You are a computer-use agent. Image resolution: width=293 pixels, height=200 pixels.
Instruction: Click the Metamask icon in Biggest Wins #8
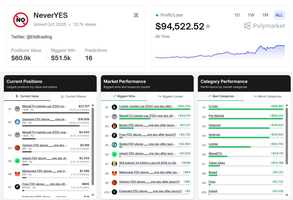click(114, 173)
